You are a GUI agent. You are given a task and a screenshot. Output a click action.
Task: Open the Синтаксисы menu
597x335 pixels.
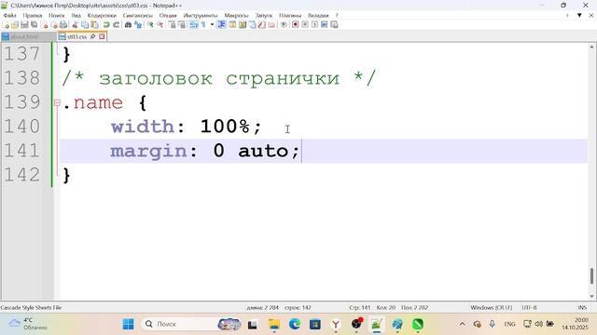(137, 15)
